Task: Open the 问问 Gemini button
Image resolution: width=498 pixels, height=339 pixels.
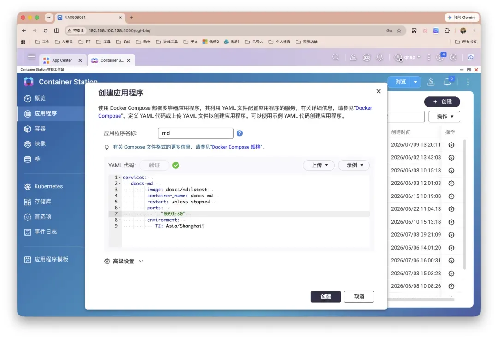Action: (462, 18)
